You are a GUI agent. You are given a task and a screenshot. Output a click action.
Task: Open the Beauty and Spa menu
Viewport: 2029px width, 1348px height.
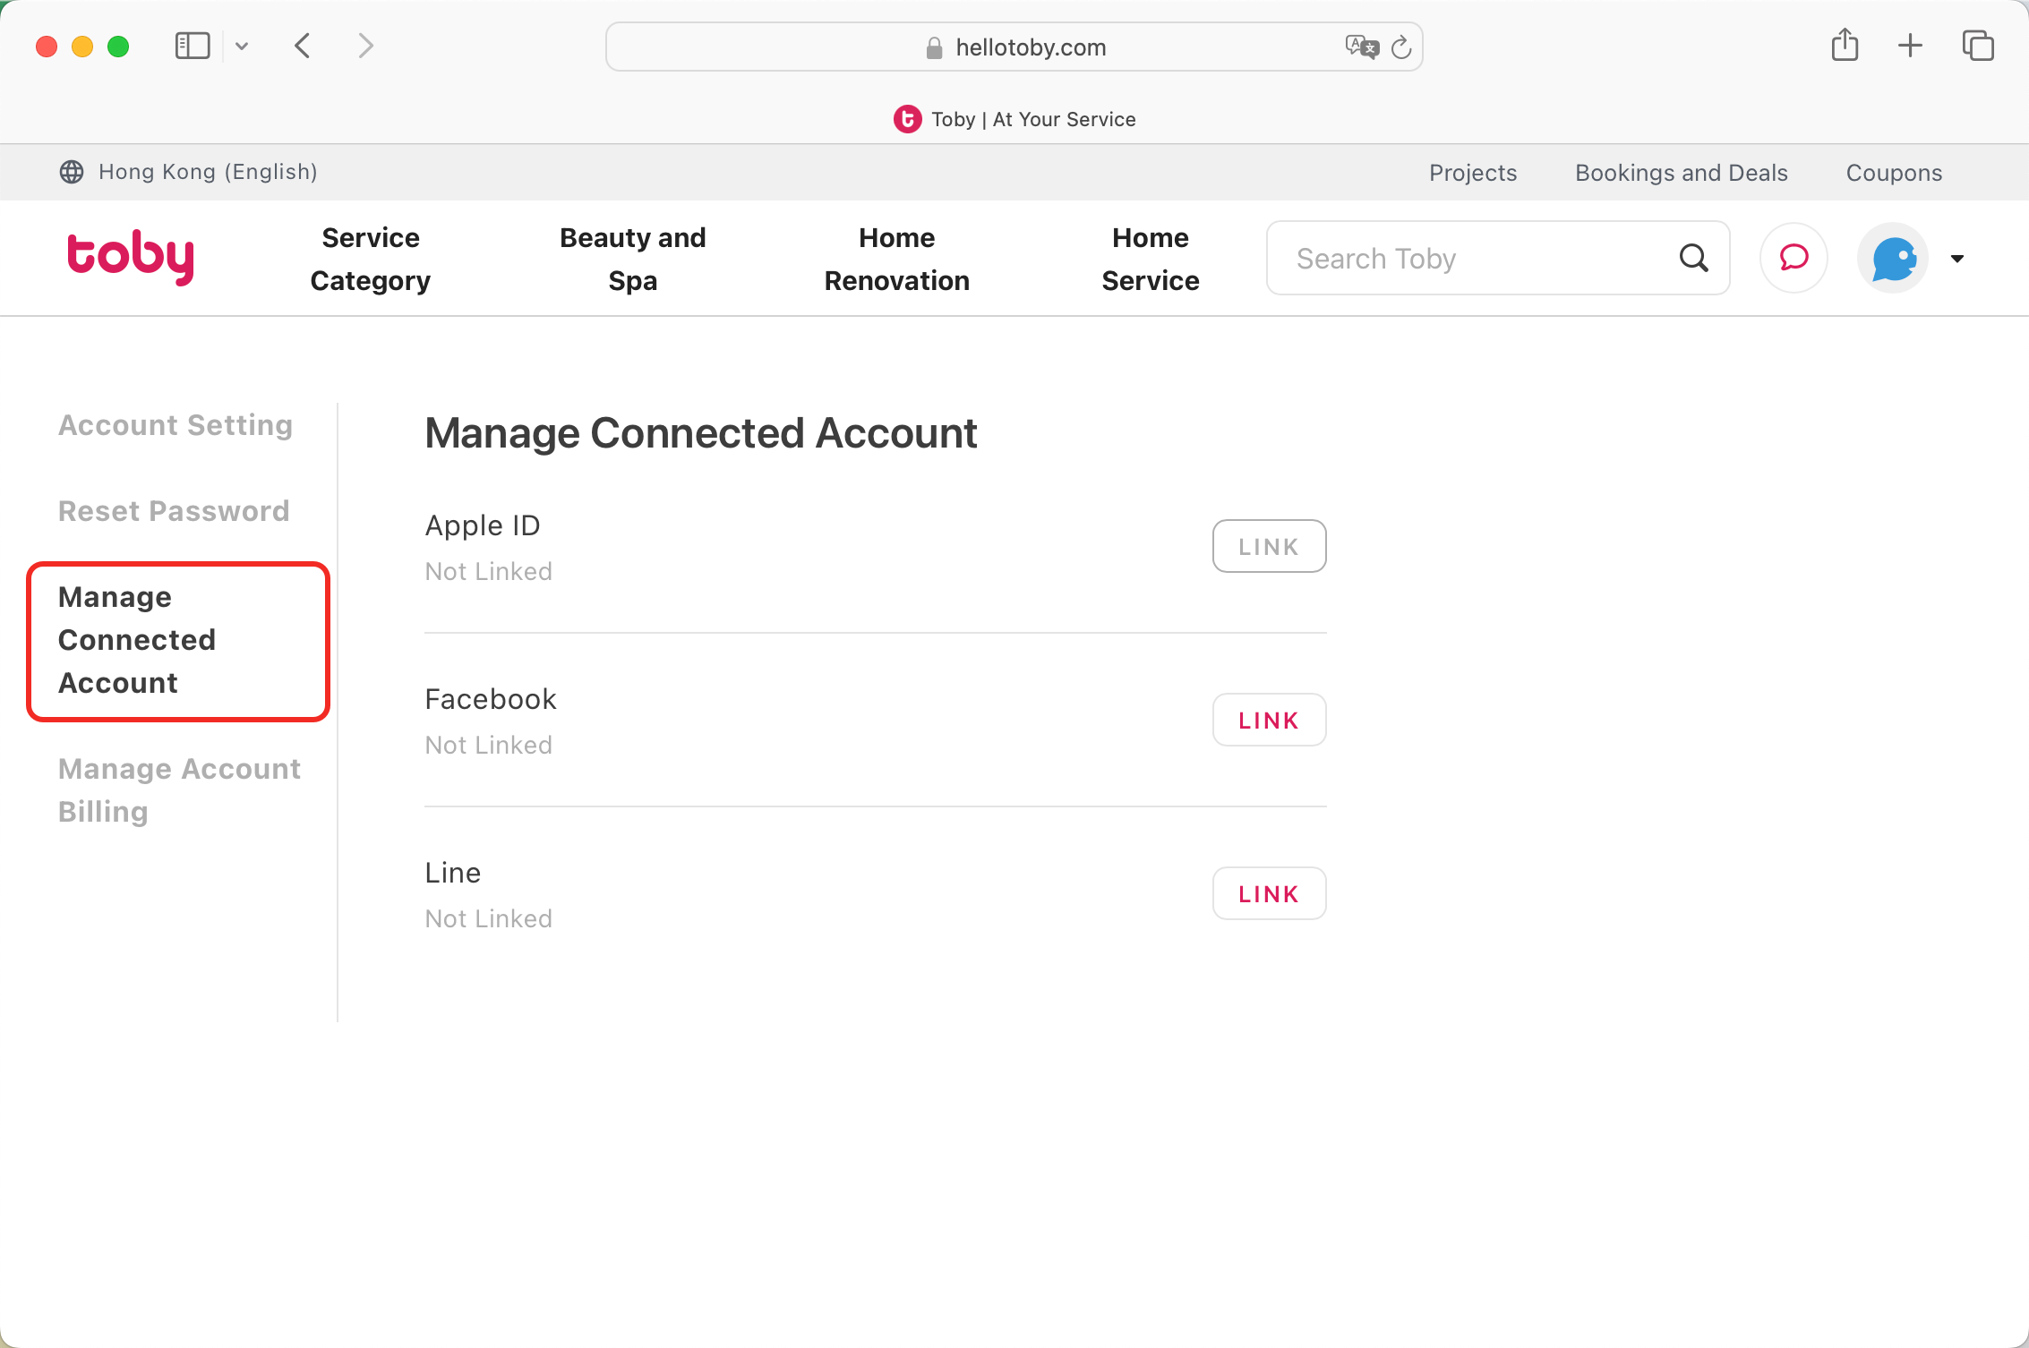(633, 259)
